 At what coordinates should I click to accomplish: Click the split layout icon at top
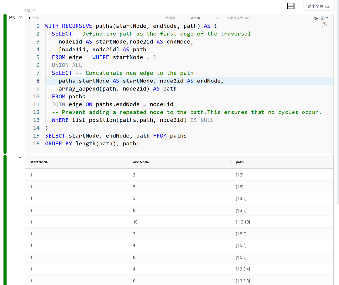pos(291,6)
